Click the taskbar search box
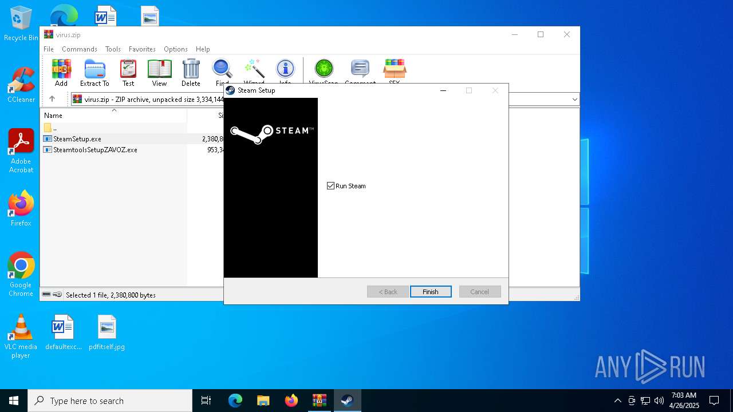Screen dimensions: 733x412 point(110,401)
